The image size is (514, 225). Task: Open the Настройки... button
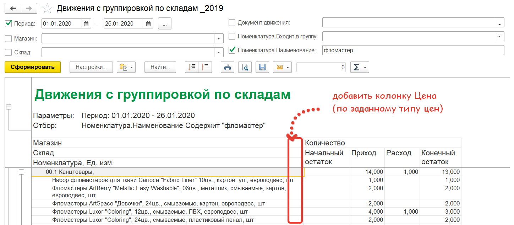pos(91,67)
